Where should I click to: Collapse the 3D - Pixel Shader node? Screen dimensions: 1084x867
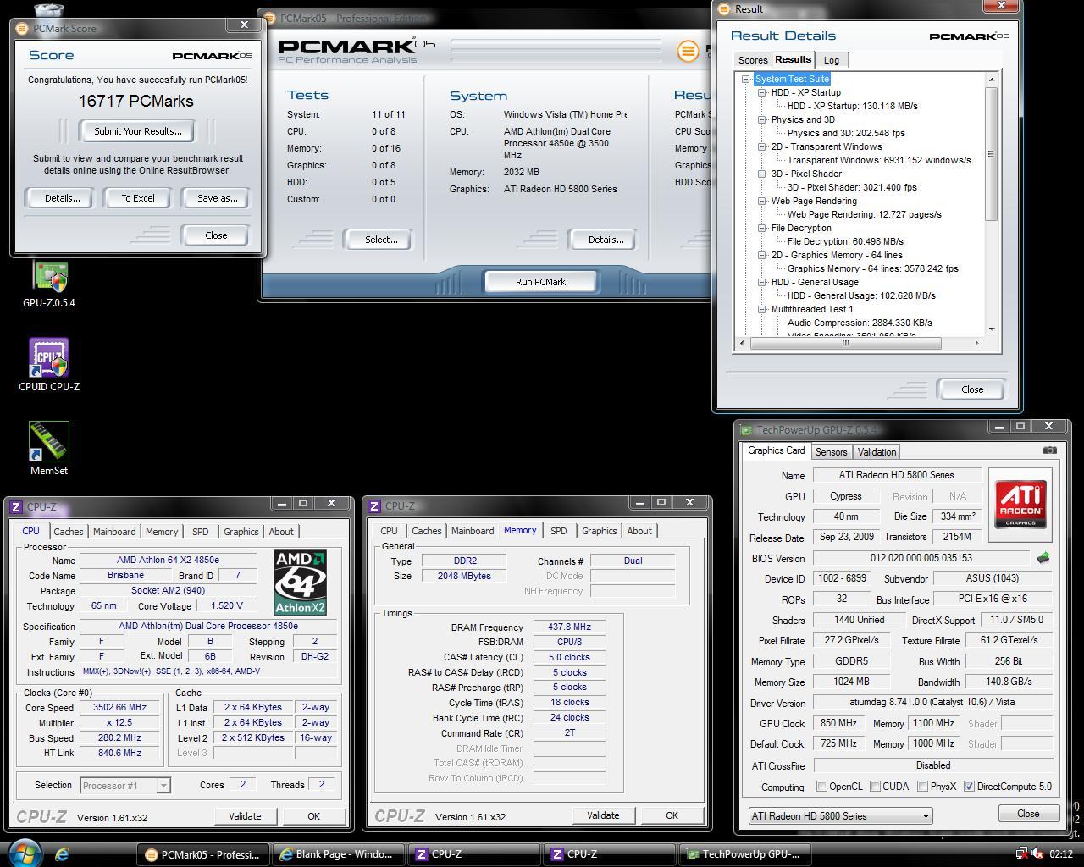pos(762,174)
